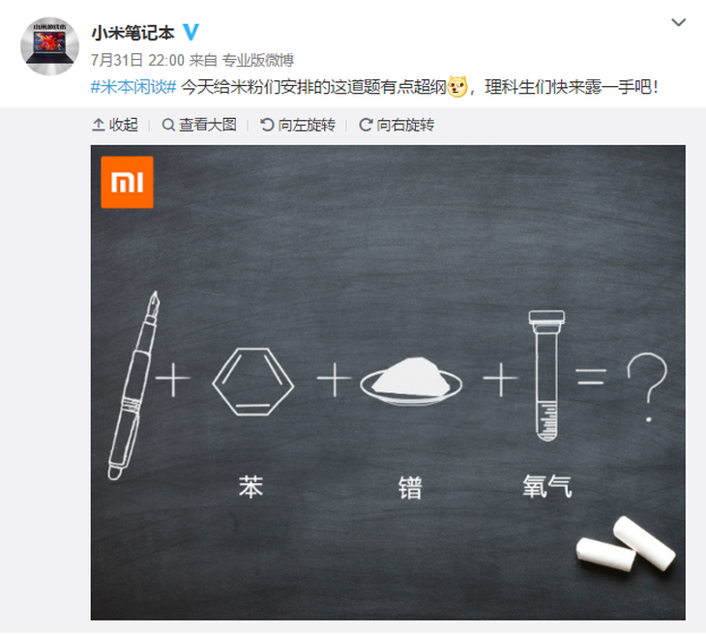Rotate image left with 向左旋转
This screenshot has height=634, width=706.
298,125
